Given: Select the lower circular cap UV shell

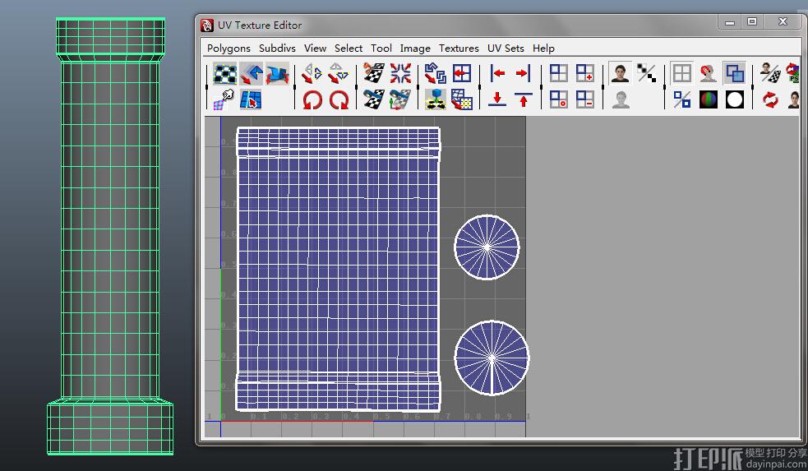Looking at the screenshot, I should pos(492,358).
